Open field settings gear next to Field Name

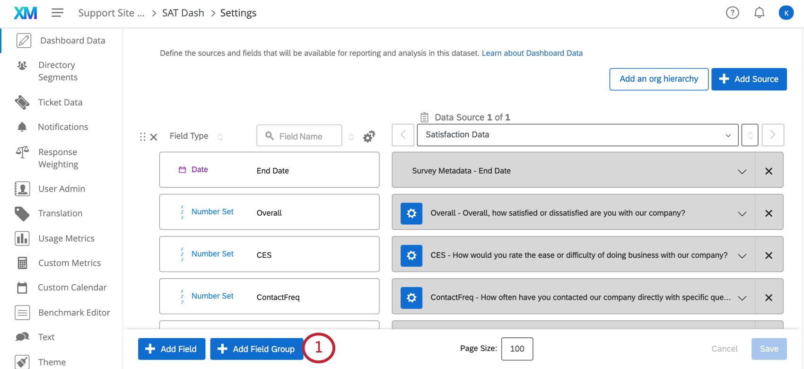point(369,136)
